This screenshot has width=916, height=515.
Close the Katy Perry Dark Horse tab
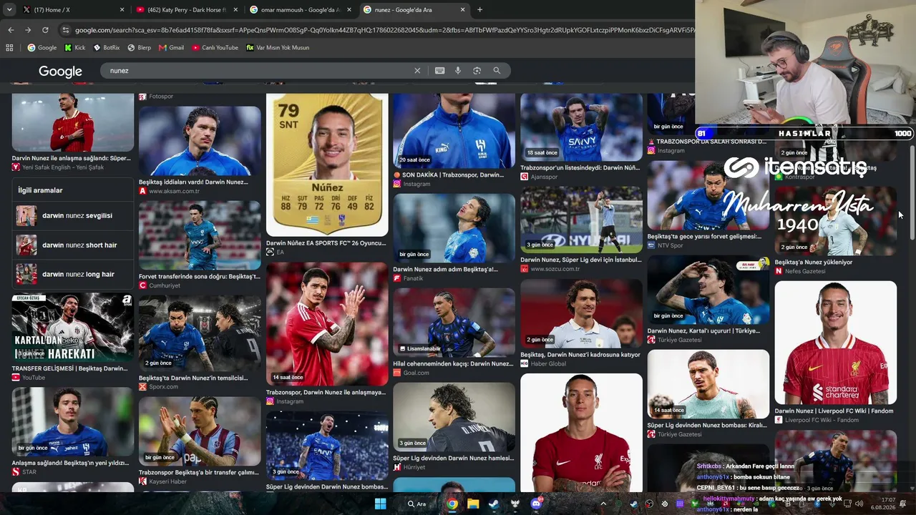(235, 10)
